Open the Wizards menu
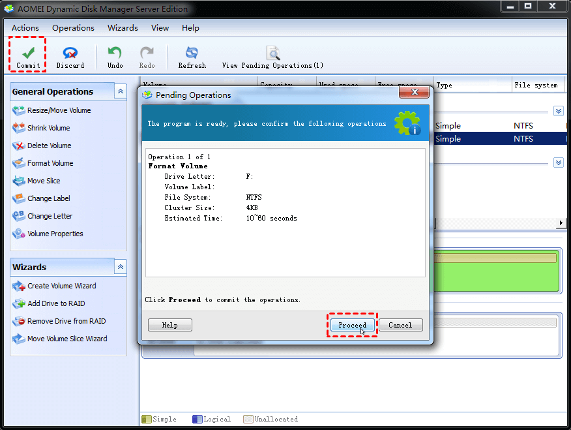The height and width of the screenshot is (430, 571). click(x=123, y=28)
